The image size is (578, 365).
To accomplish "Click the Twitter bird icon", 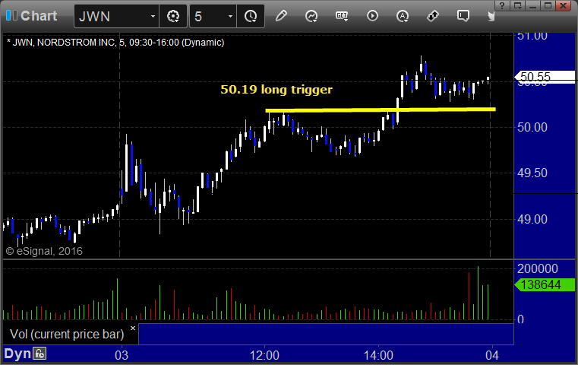I will click(491, 16).
